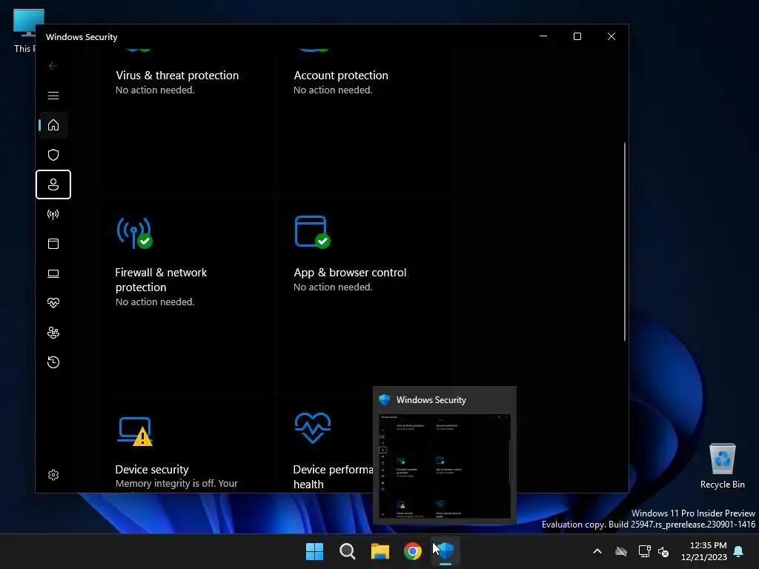This screenshot has height=569, width=759.
Task: Select the Recycle Bin desktop icon
Action: [722, 465]
